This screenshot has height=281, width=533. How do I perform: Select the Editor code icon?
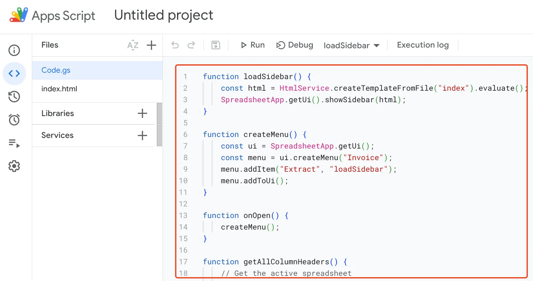click(14, 74)
